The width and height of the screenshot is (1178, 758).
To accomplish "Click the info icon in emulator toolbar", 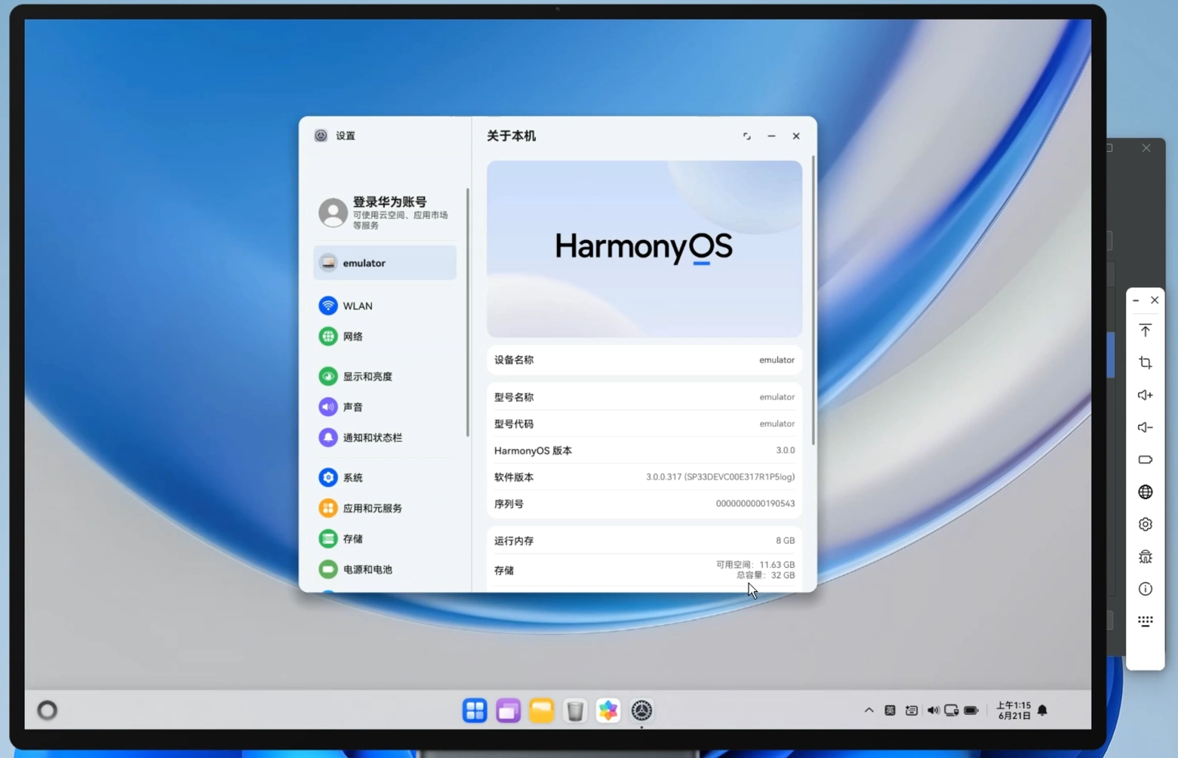I will coord(1146,589).
